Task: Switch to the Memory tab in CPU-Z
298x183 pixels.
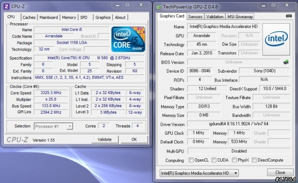Action: coord(69,18)
